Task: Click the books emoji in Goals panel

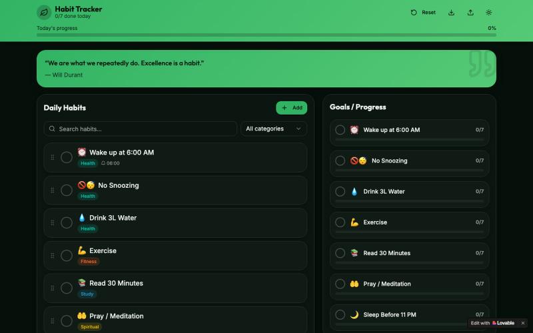Action: 354,253
